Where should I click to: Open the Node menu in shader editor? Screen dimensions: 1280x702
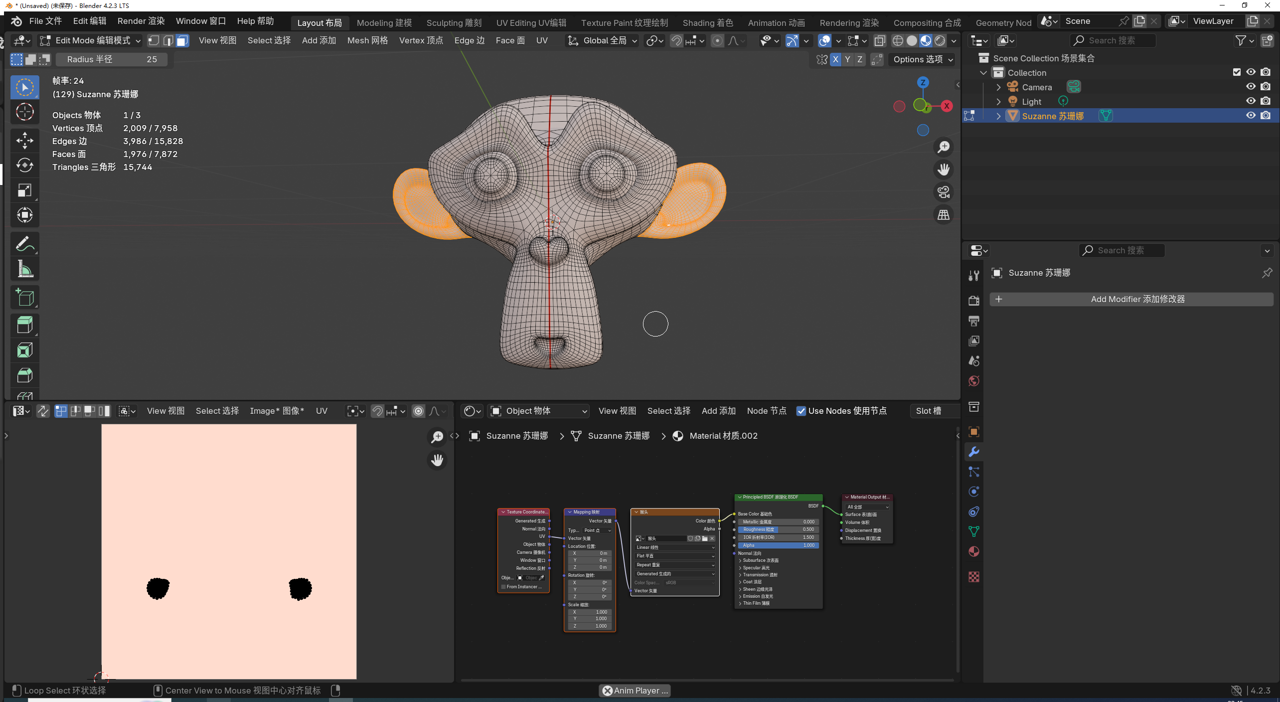[x=767, y=411]
